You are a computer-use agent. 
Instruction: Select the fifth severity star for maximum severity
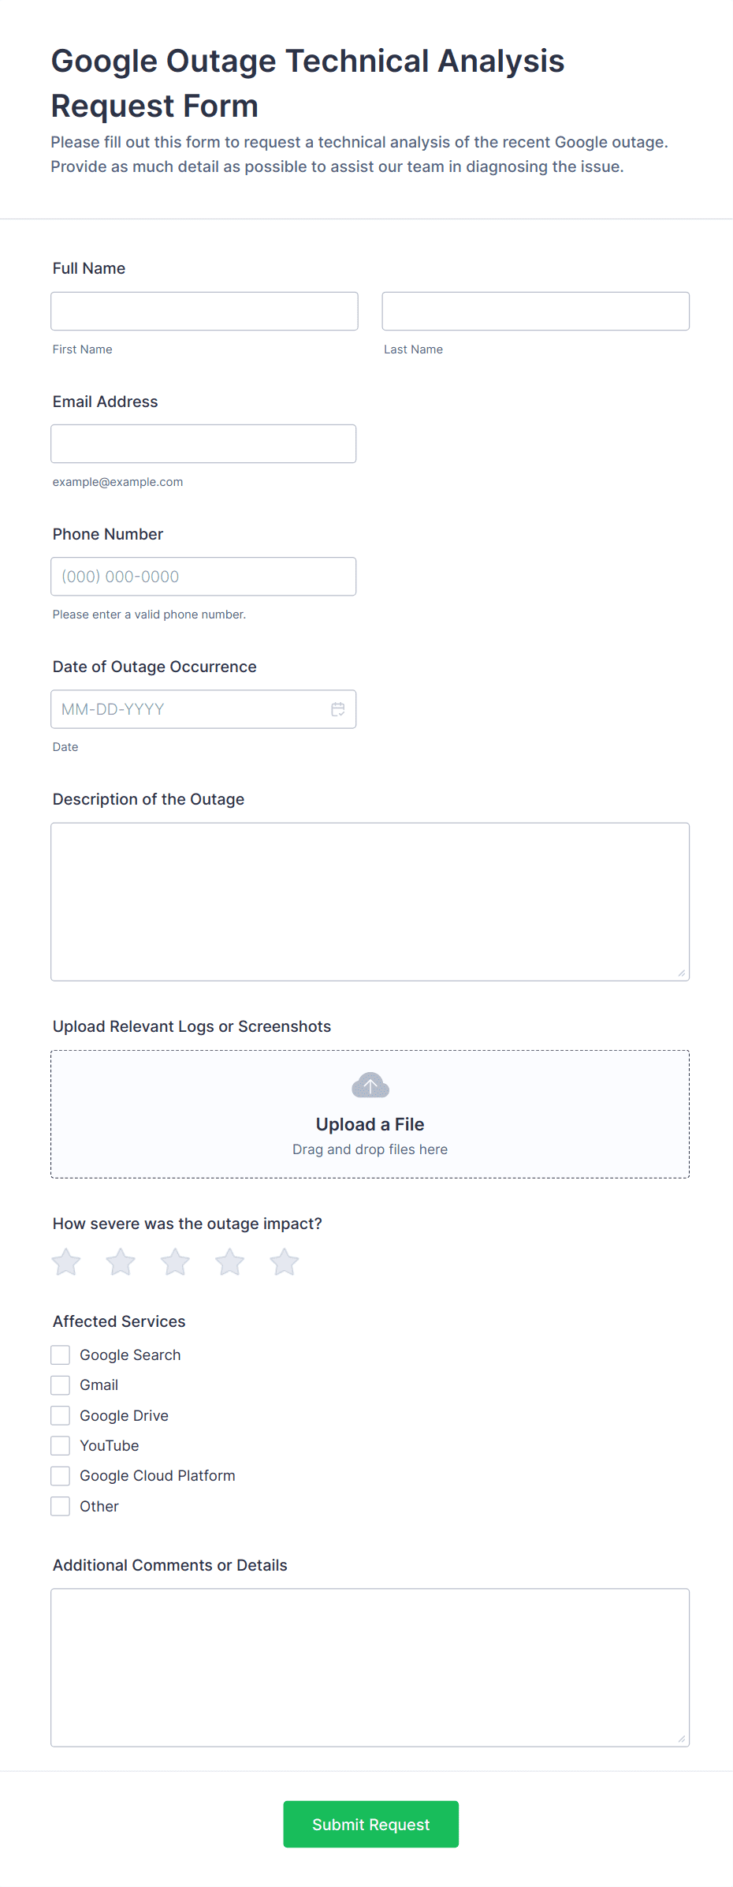point(284,1262)
